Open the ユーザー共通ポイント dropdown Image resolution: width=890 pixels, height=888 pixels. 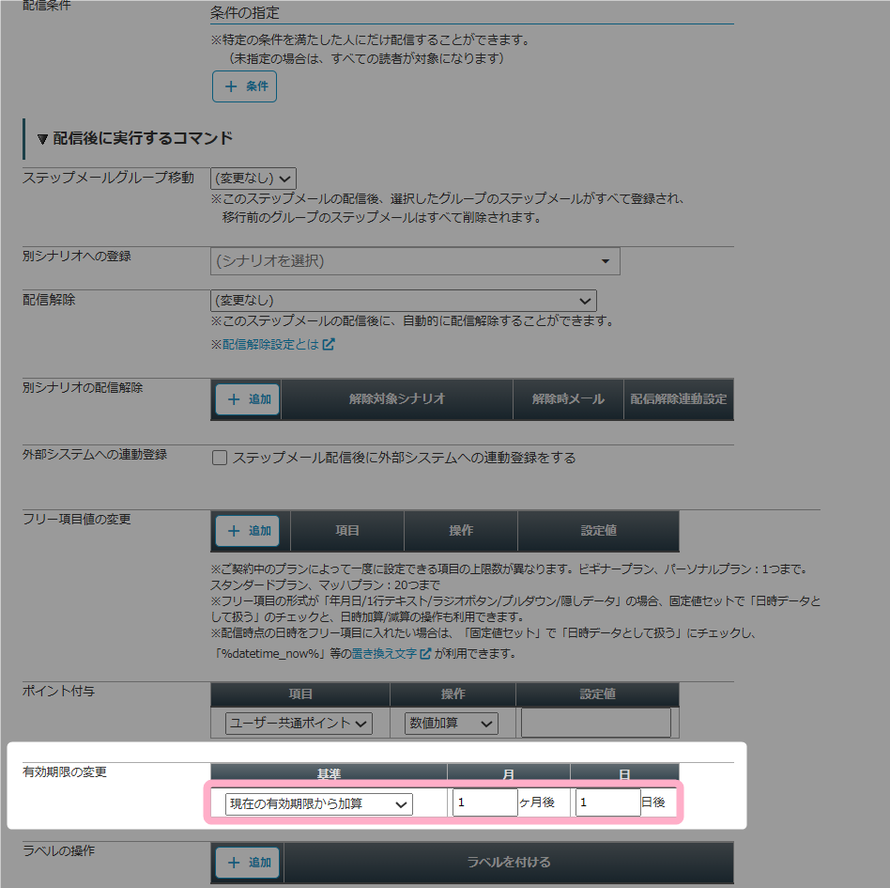pyautogui.click(x=299, y=724)
